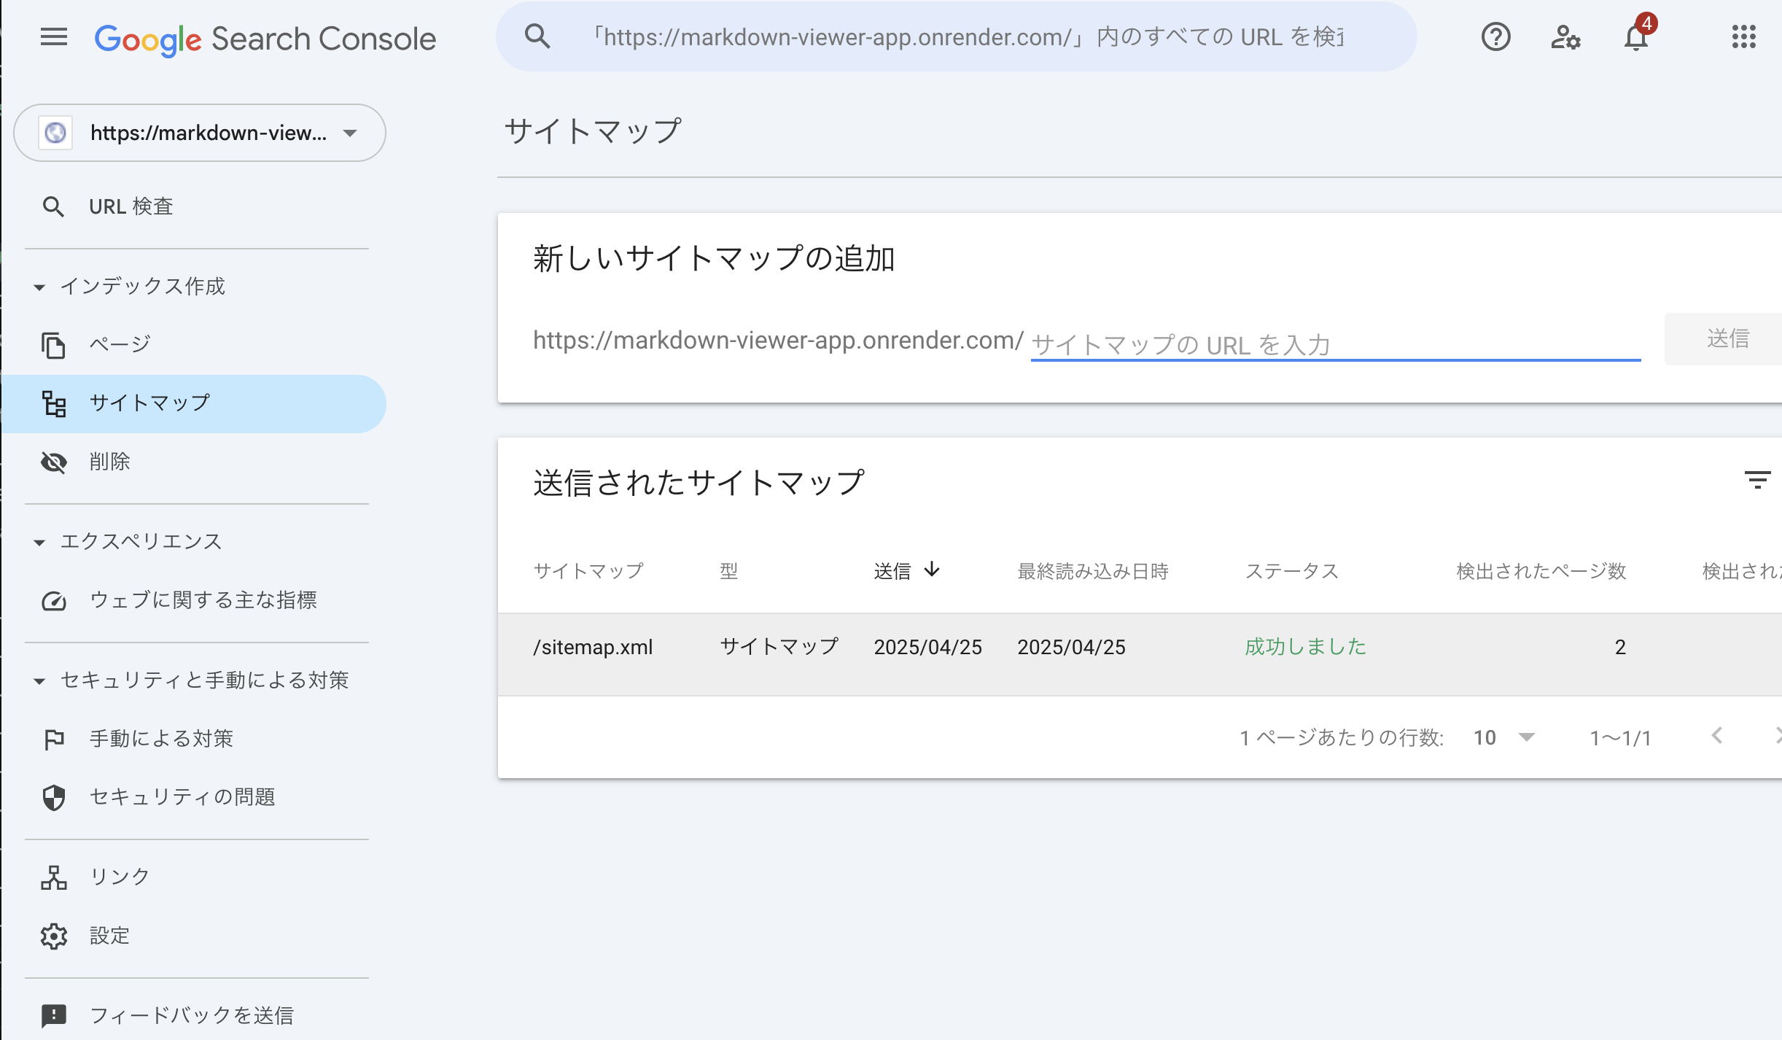Open 手動による対策 page
The image size is (1782, 1040).
point(194,740)
